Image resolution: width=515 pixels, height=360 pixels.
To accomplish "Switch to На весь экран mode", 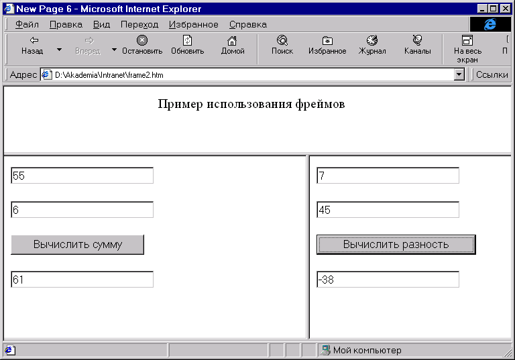I will point(467,49).
